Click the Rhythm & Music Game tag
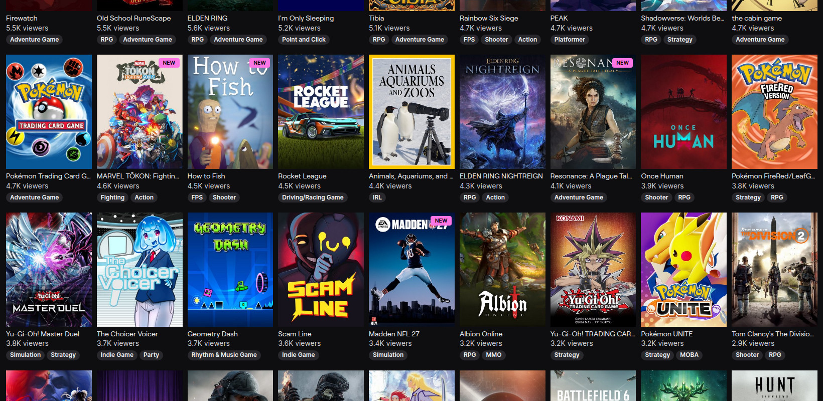The width and height of the screenshot is (823, 401). click(224, 355)
